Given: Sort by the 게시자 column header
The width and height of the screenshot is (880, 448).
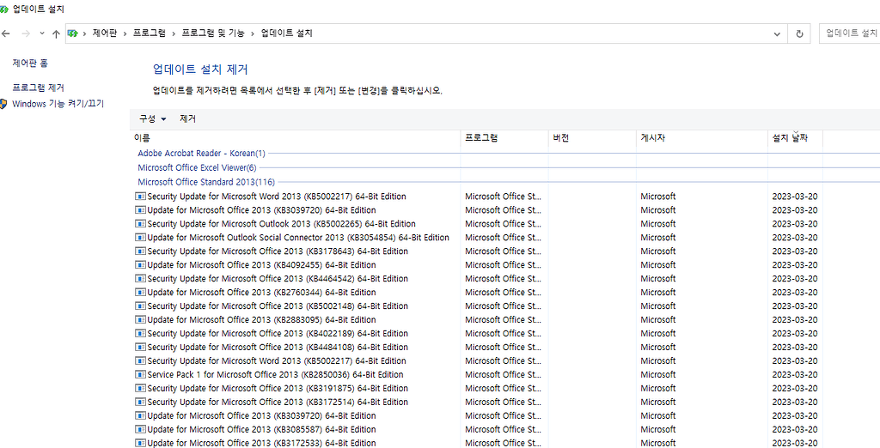Looking at the screenshot, I should point(701,138).
